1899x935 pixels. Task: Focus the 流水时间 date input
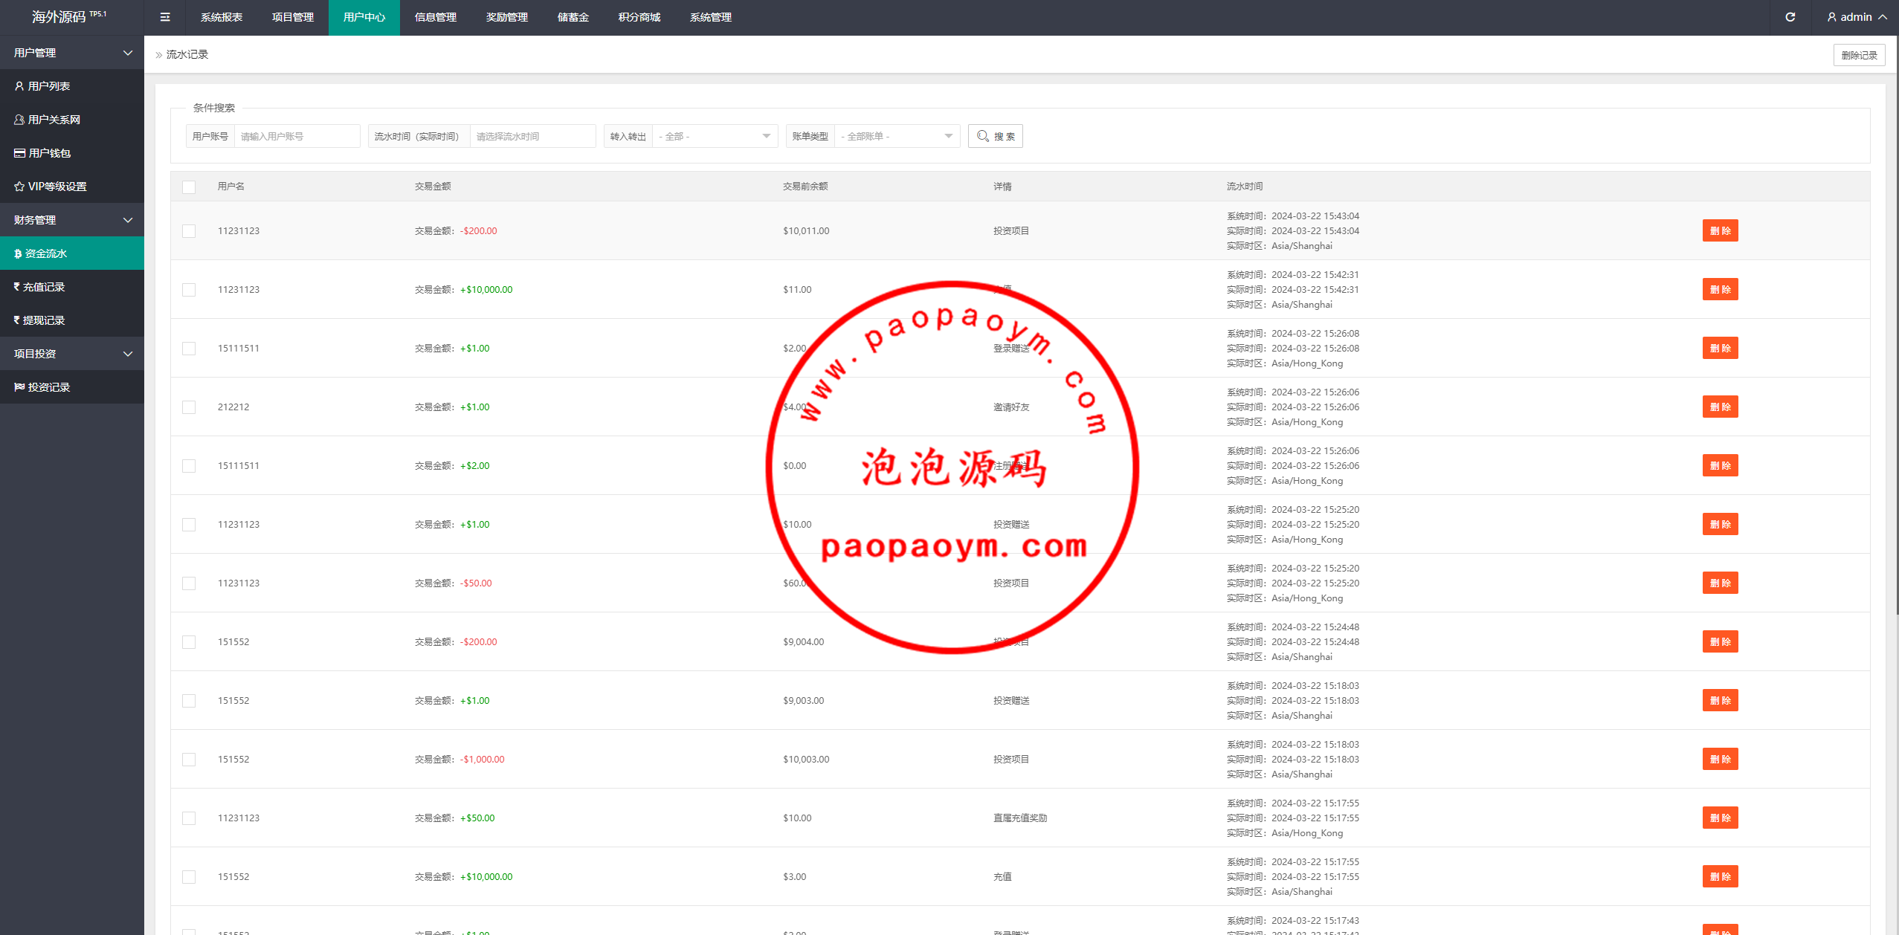pyautogui.click(x=532, y=136)
